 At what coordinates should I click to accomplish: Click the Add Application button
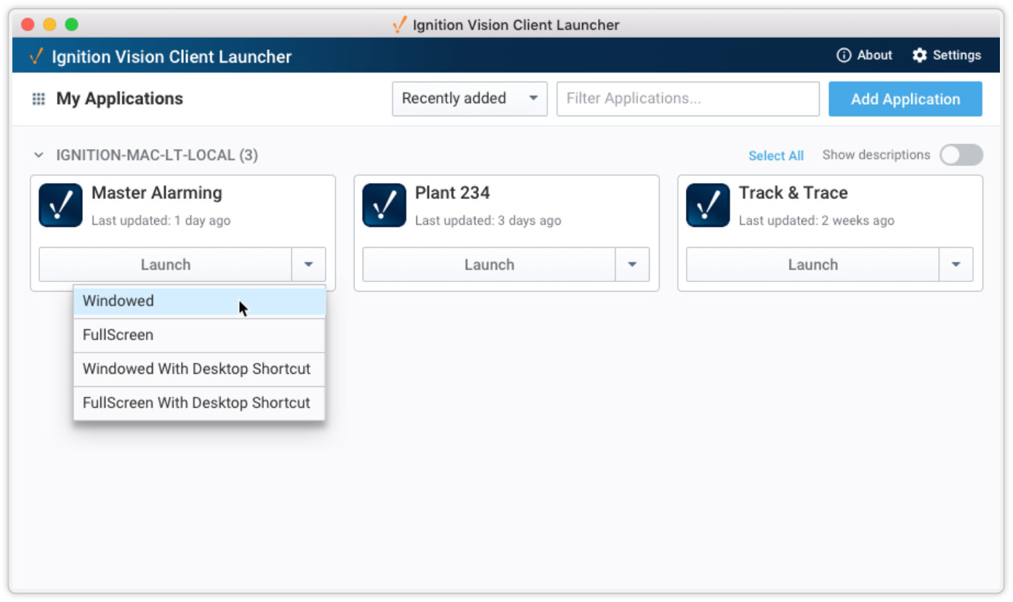(905, 99)
